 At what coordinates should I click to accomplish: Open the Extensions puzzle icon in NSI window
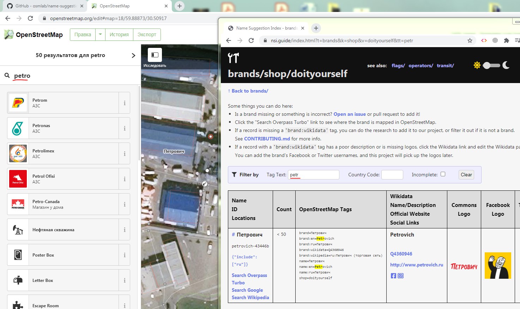(507, 40)
